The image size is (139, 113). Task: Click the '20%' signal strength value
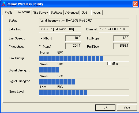tap(60, 64)
